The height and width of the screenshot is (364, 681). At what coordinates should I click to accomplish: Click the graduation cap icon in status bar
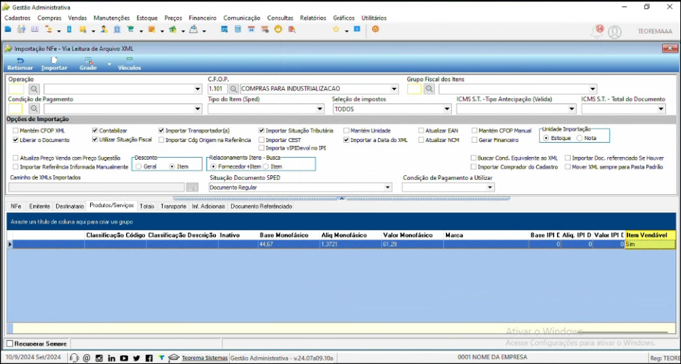tap(173, 358)
